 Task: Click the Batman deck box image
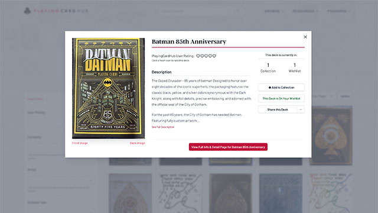click(109, 88)
